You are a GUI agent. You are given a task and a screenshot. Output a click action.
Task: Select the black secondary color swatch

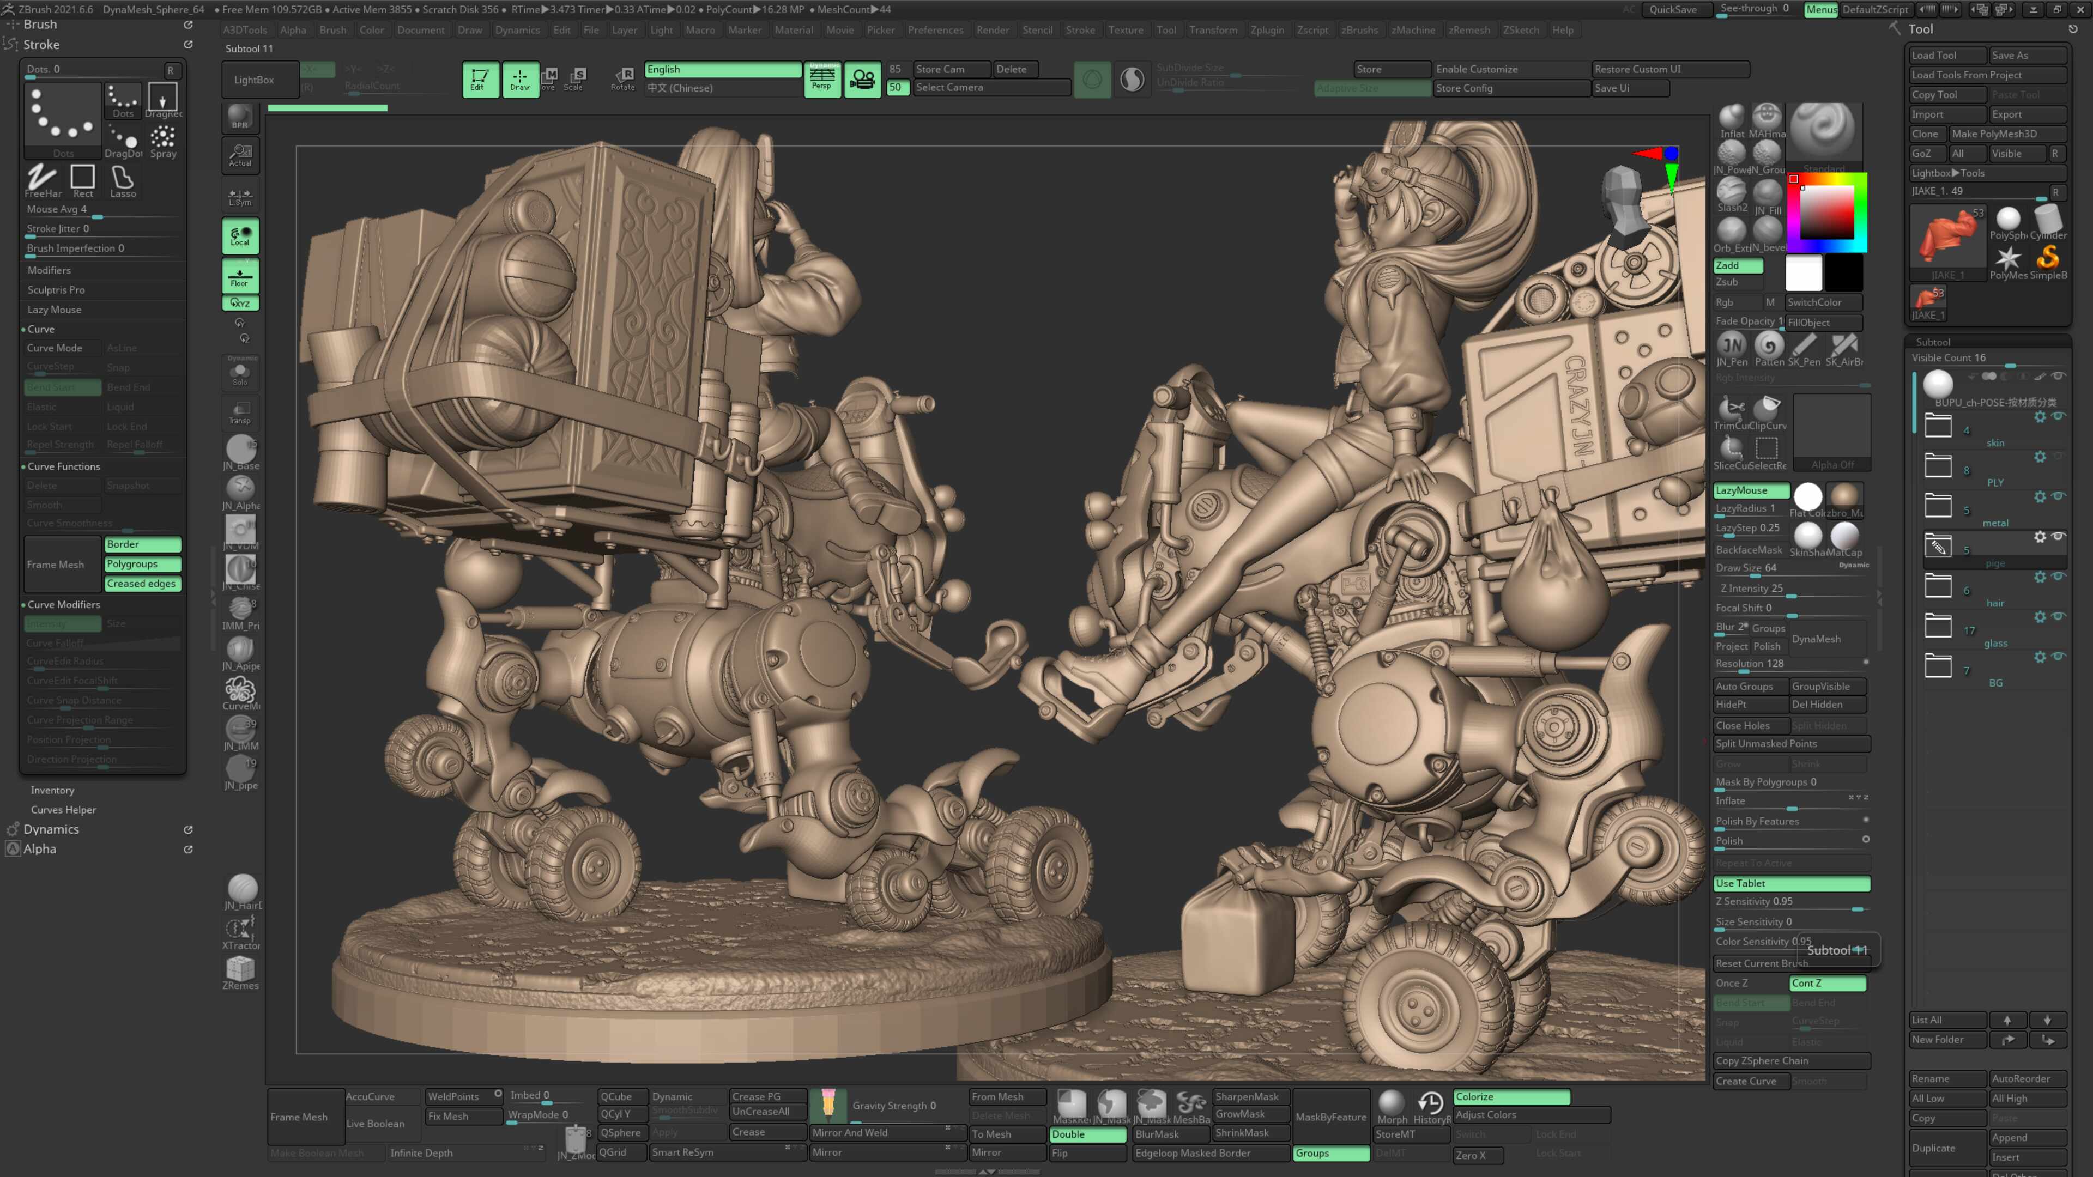(1843, 273)
